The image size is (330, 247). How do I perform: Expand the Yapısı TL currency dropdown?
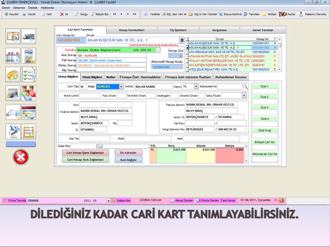196,86
